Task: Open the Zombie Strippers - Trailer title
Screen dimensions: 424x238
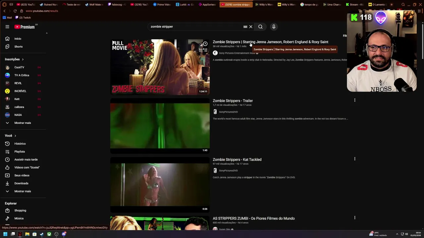Action: pyautogui.click(x=233, y=101)
